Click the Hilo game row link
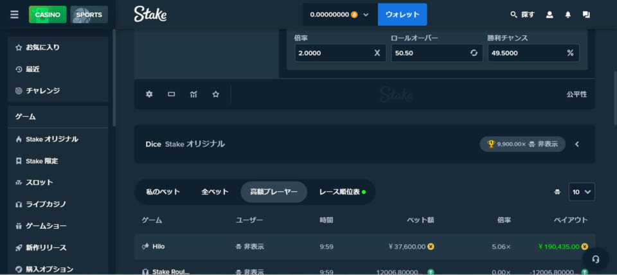Viewport: 617px width, 275px height. (x=154, y=247)
